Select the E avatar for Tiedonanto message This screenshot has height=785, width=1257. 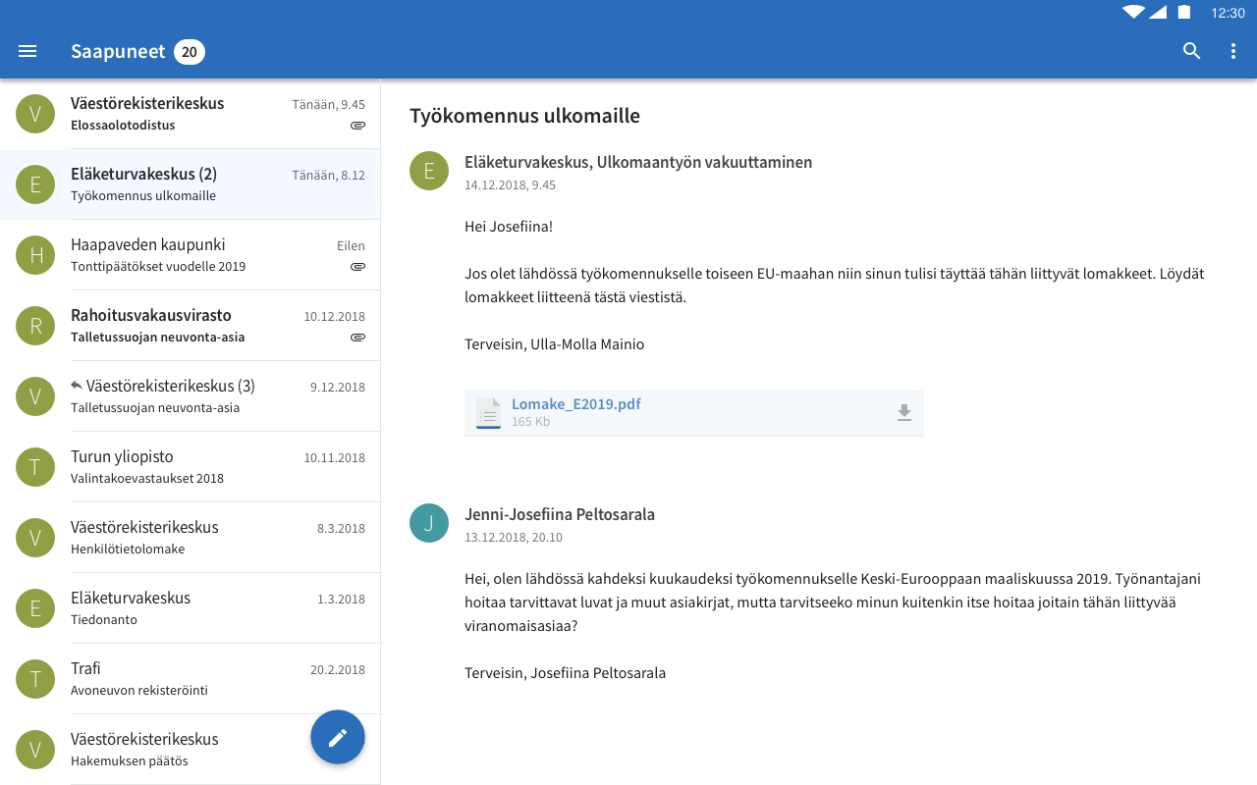35,608
